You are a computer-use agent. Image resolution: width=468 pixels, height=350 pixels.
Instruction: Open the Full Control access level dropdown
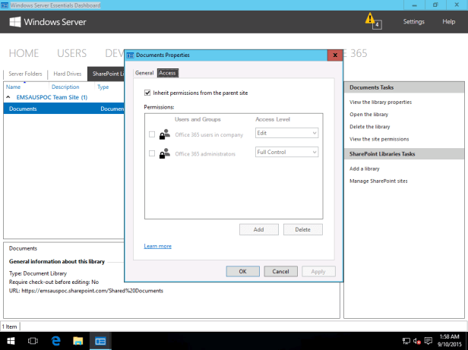coord(286,153)
